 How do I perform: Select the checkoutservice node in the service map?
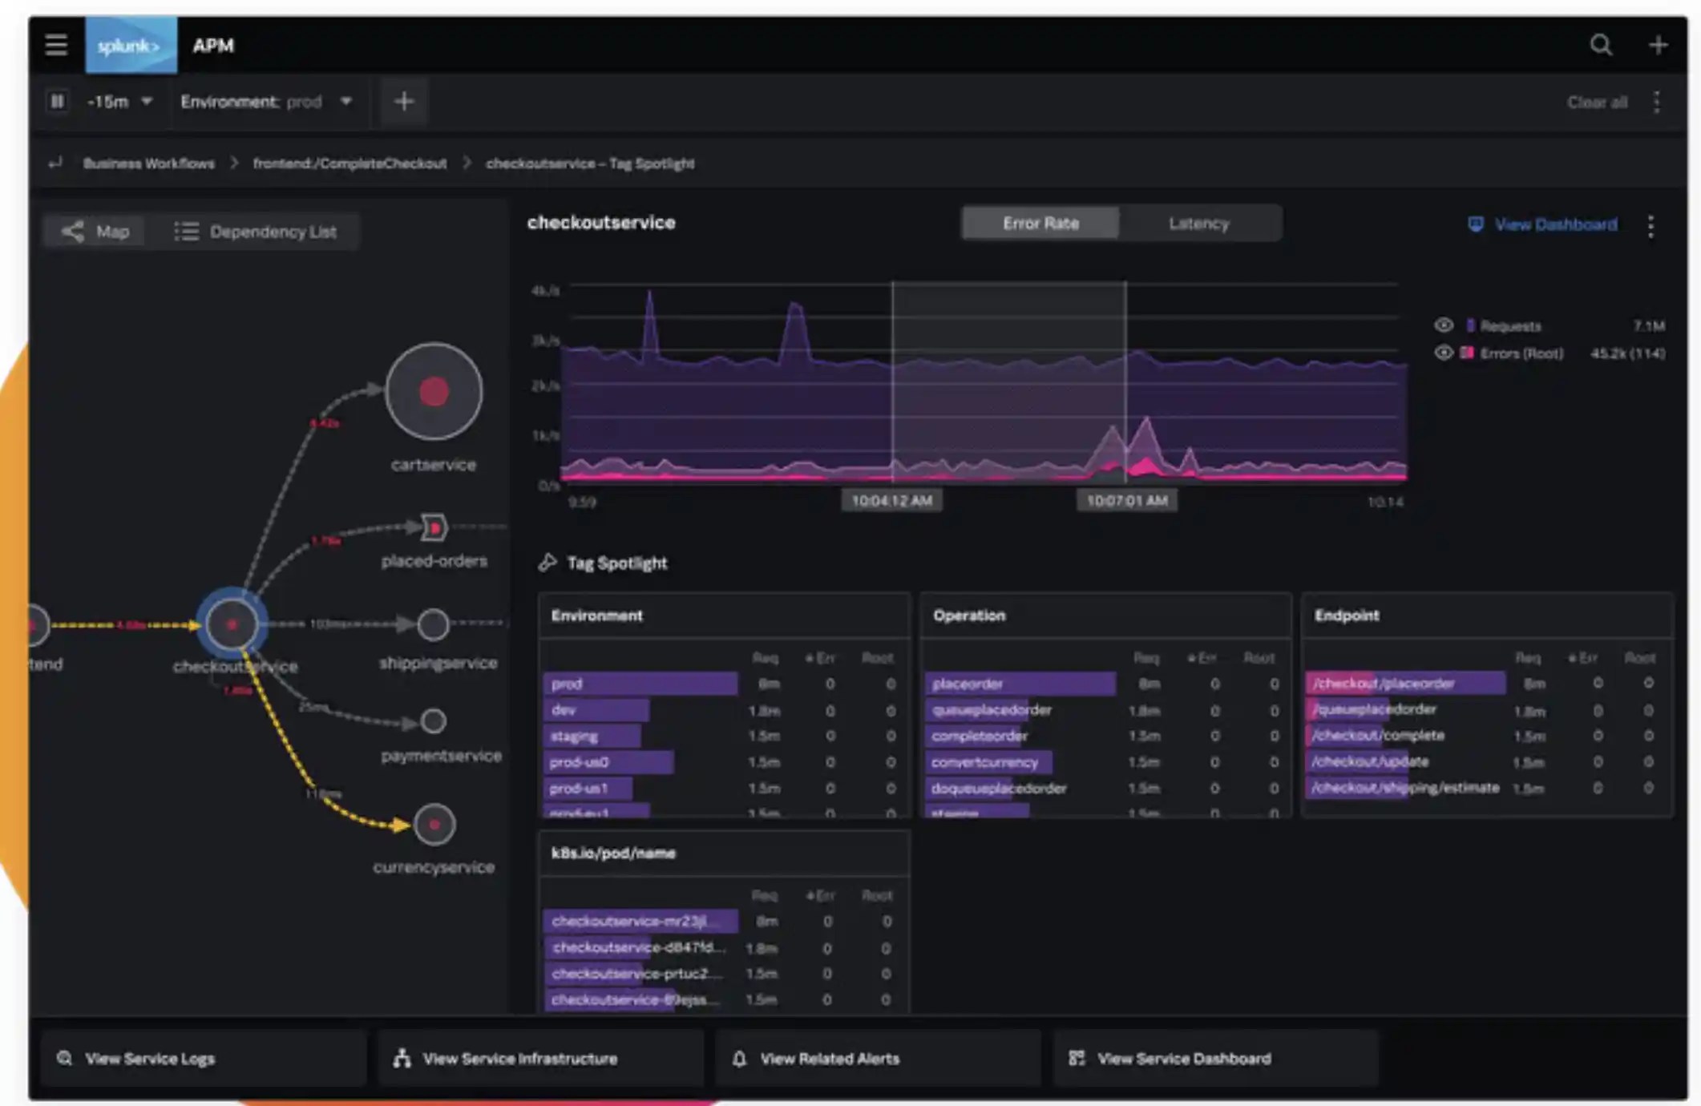coord(232,624)
